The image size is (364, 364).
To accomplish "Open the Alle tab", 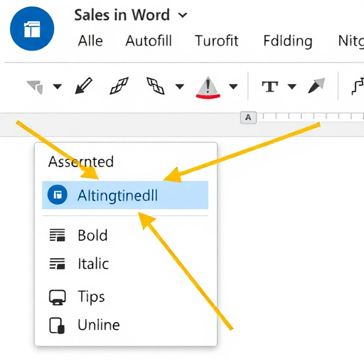I will tap(90, 41).
